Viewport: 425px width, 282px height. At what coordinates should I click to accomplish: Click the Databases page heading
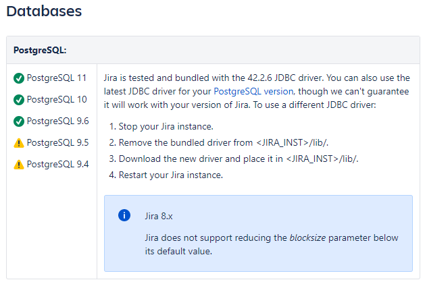click(44, 11)
